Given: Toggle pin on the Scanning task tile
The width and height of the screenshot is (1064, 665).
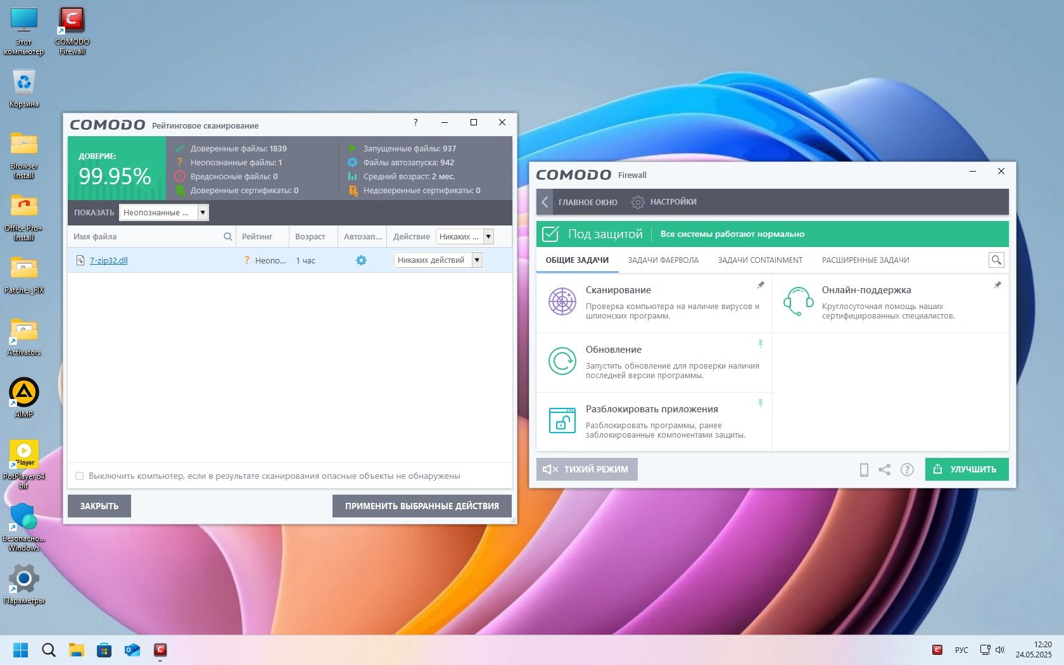Looking at the screenshot, I should pos(761,285).
